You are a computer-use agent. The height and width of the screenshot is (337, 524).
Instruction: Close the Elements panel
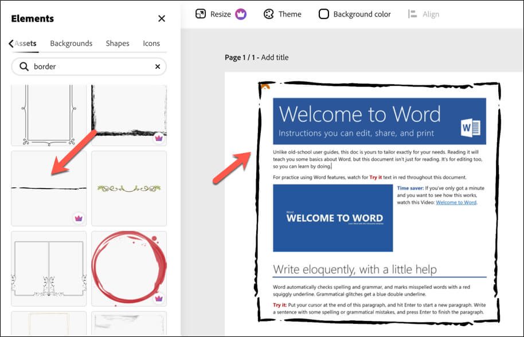[162, 19]
